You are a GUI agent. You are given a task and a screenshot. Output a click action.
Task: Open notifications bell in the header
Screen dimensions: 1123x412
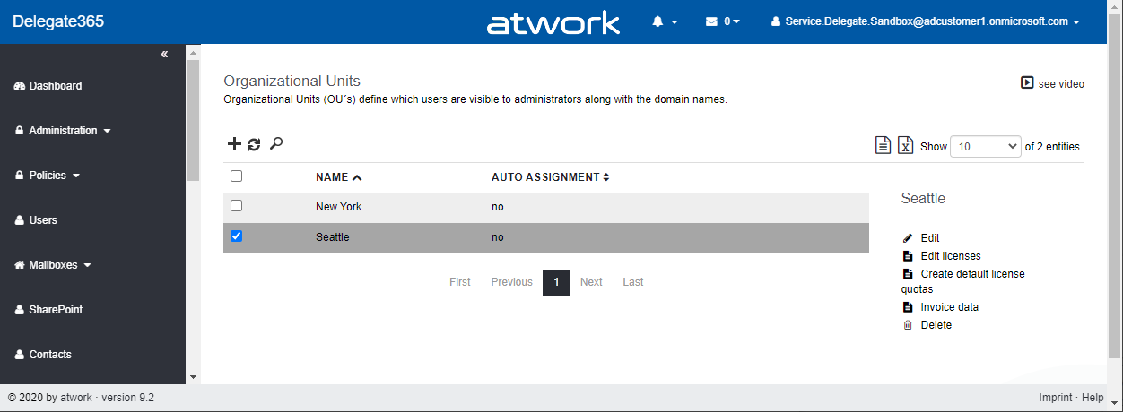tap(664, 21)
